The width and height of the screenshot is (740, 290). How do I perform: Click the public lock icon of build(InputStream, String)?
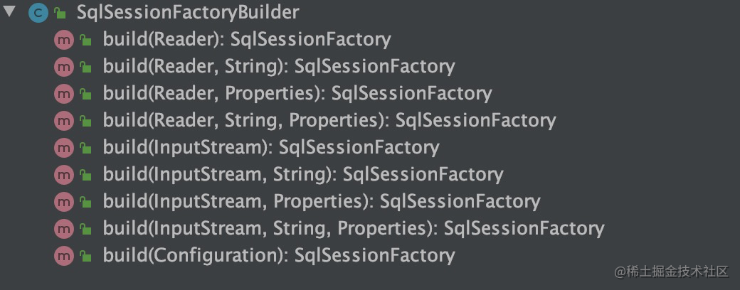(85, 176)
